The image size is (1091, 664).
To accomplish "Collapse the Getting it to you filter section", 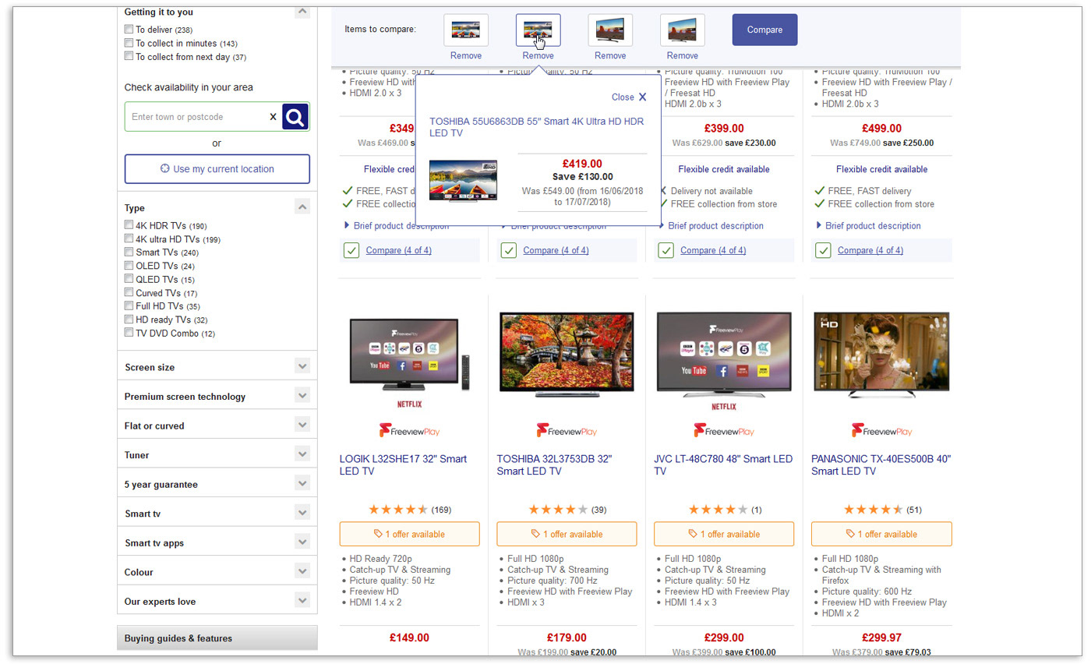I will pos(302,12).
